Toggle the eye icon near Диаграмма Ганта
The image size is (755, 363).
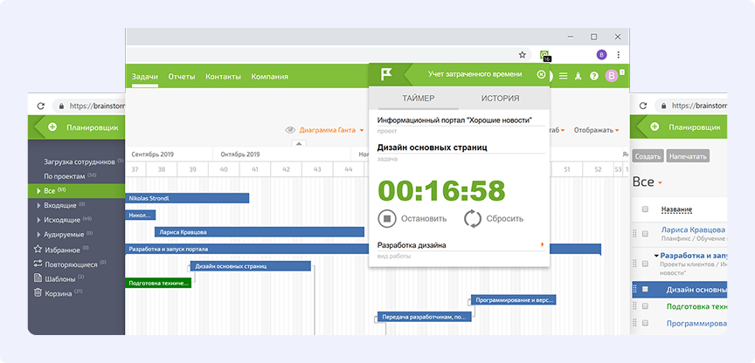point(291,130)
